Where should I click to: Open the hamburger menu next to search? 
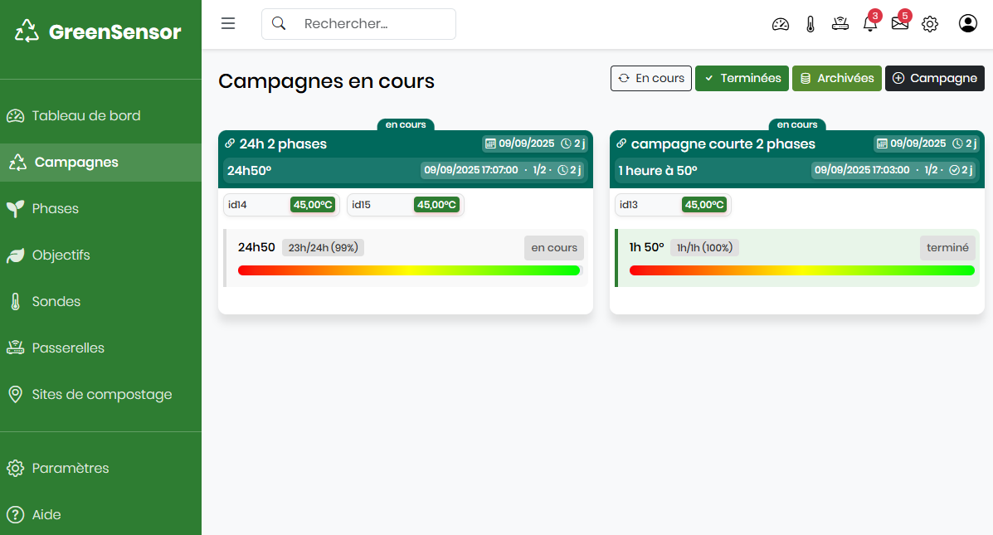coord(228,23)
